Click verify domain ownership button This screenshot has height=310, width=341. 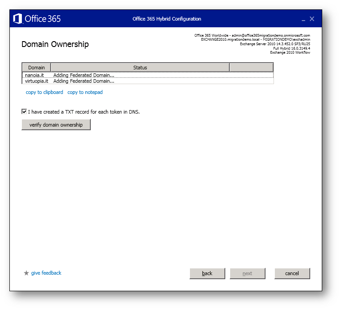pyautogui.click(x=56, y=125)
